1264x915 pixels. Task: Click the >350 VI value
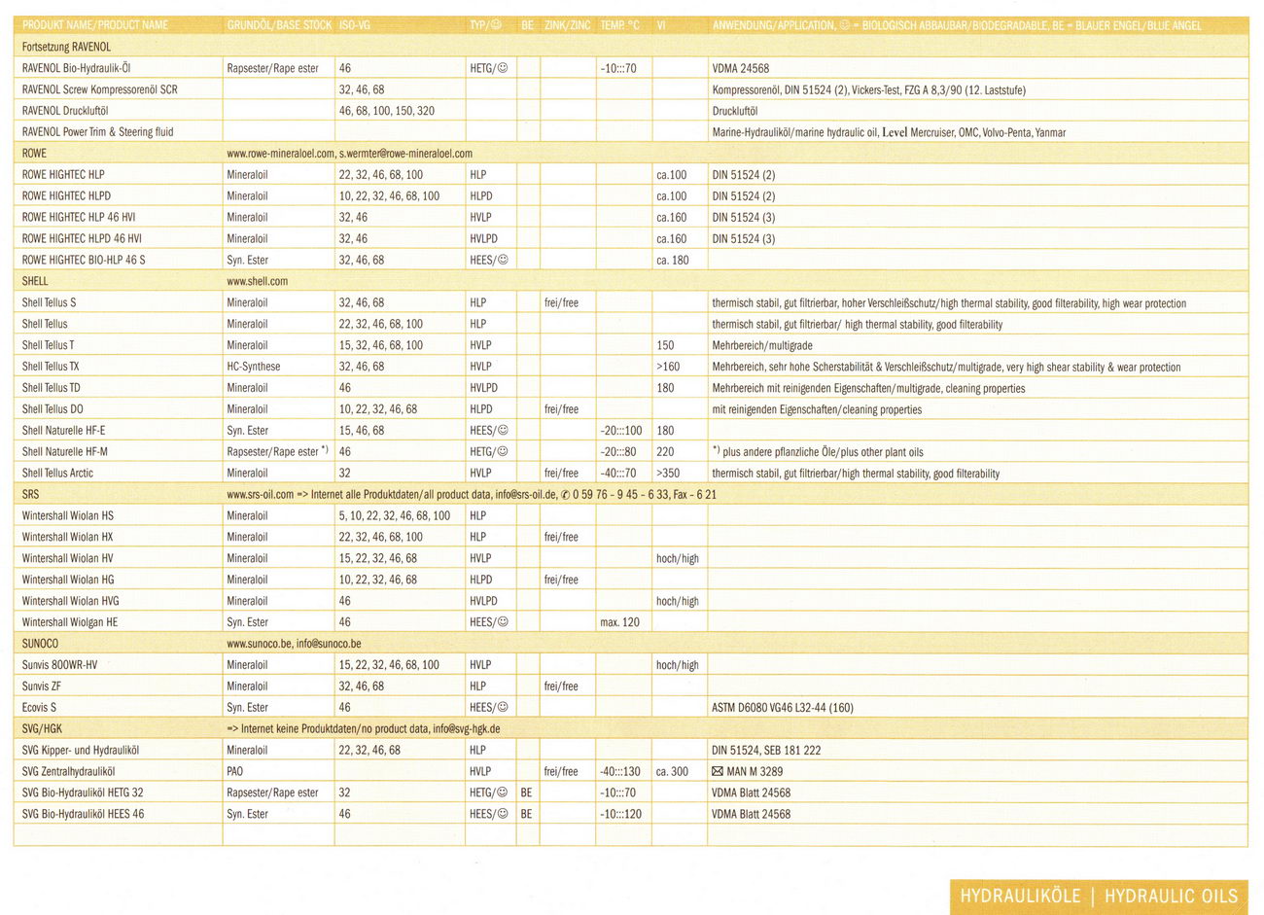668,474
